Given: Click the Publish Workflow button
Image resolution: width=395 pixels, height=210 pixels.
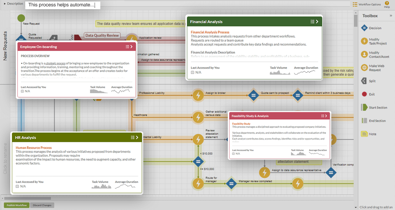Looking at the screenshot, I should coord(16,205).
